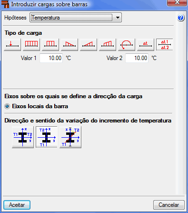
Task: Select the Eixos locais da barra radio button
Action: click(7, 106)
